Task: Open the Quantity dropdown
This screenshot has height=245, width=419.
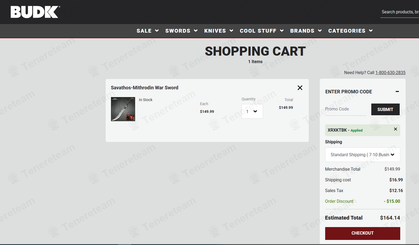Action: tap(252, 111)
